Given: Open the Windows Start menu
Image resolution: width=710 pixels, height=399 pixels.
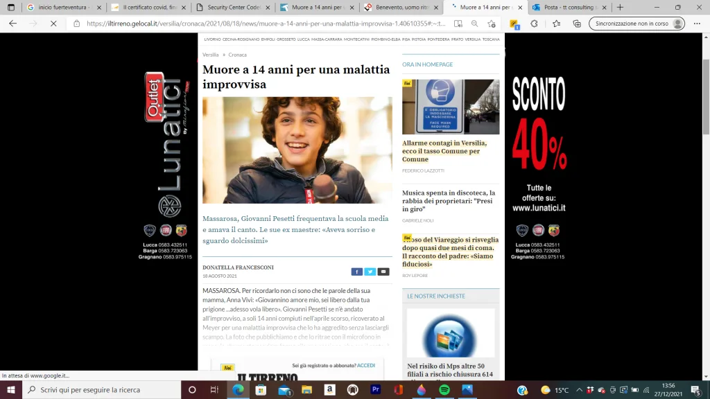Looking at the screenshot, I should click(x=11, y=389).
